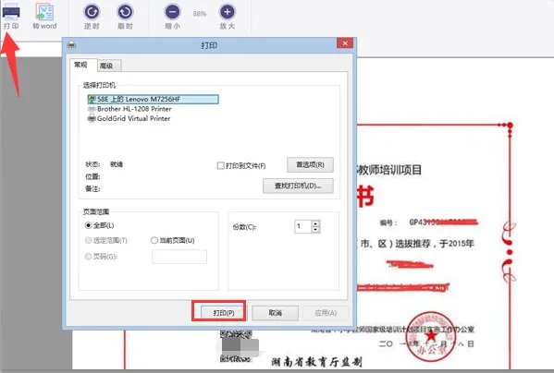
Task: Select the 选定范围(T) radio button
Action: (89, 240)
